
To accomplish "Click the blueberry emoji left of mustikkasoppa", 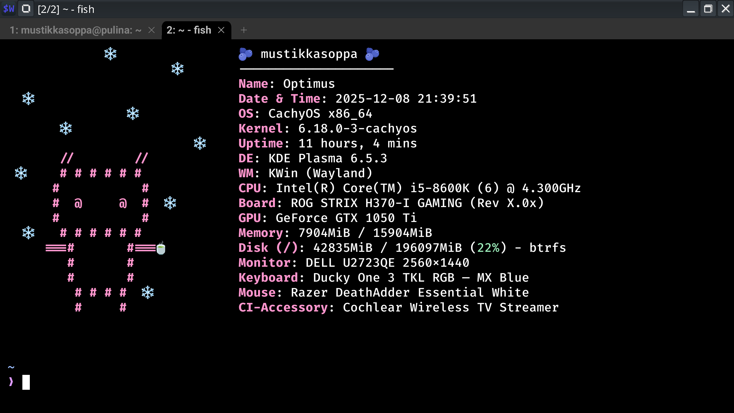I will [x=245, y=54].
